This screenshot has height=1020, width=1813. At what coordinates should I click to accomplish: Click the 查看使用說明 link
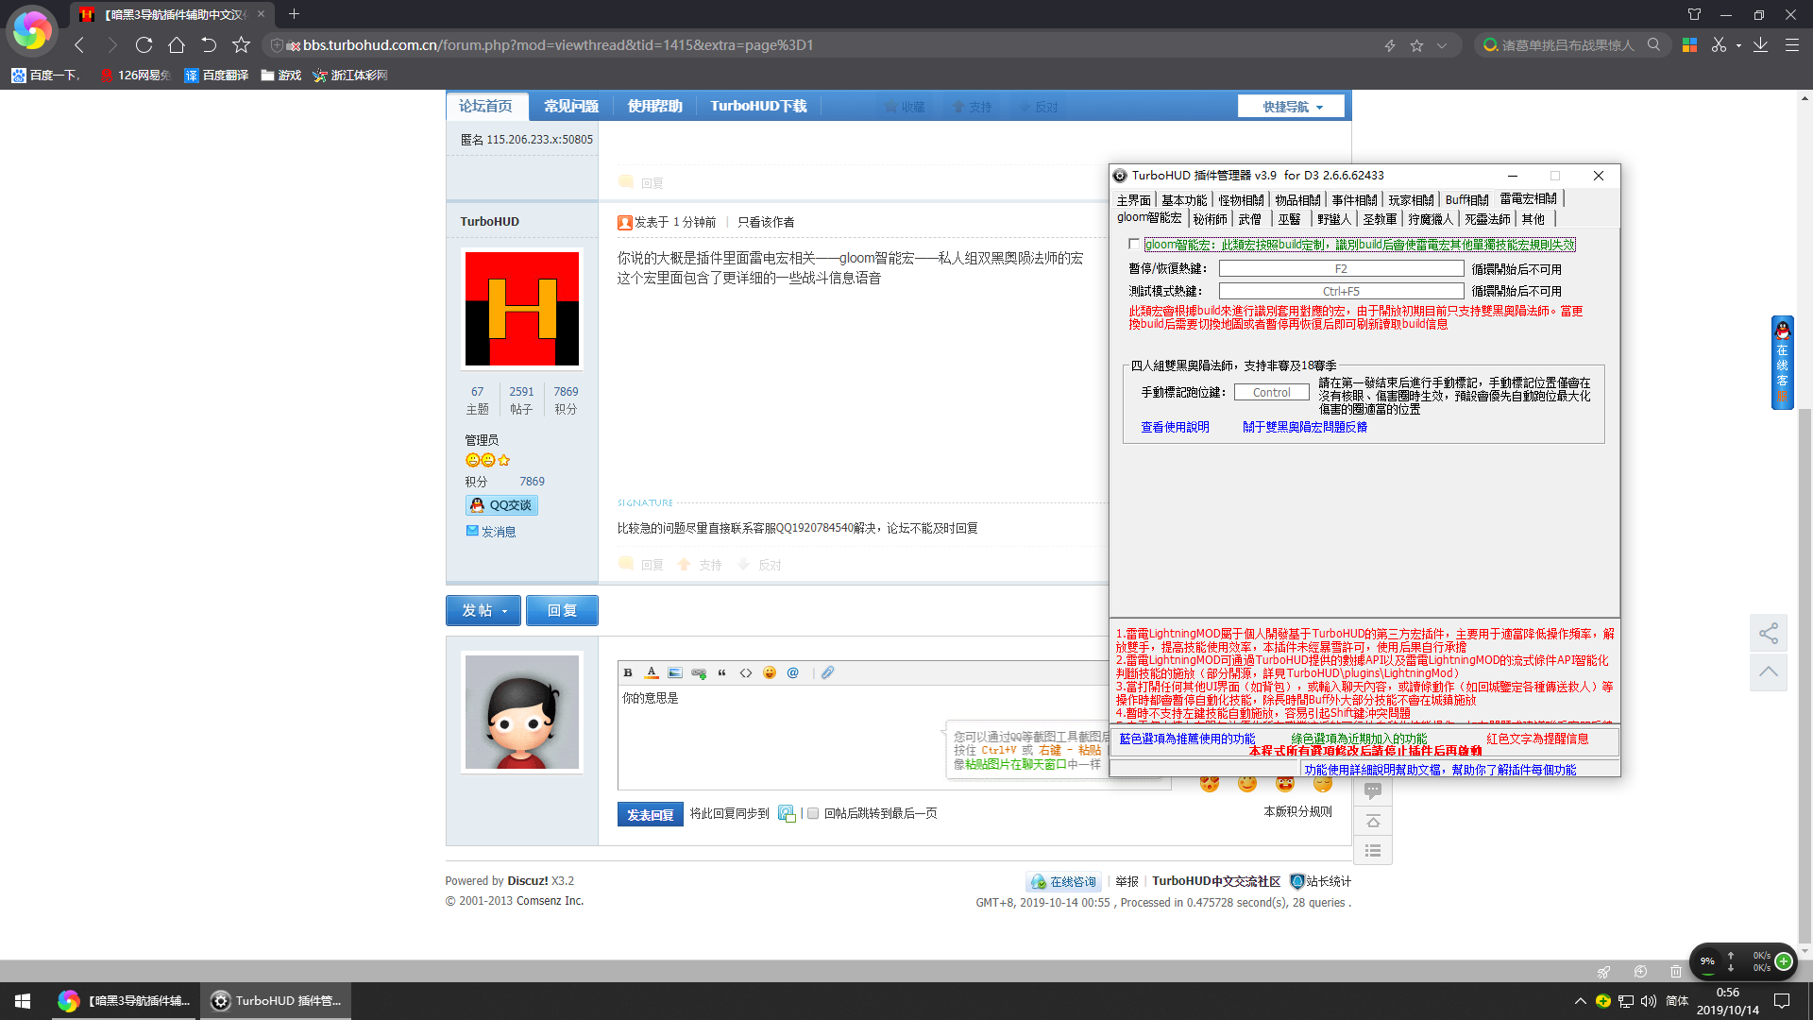[1175, 427]
